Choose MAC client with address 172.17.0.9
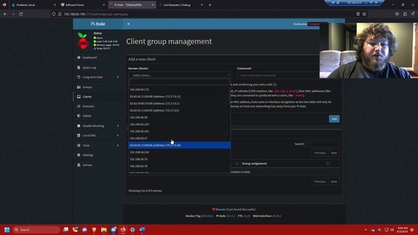Image resolution: width=418 pixels, height=235 pixels. click(x=180, y=110)
